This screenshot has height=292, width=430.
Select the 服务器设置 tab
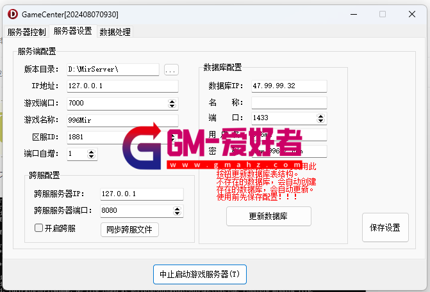click(72, 31)
